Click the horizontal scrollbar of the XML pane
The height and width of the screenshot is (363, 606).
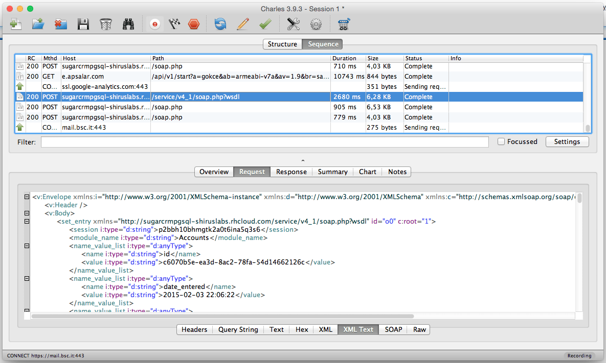222,317
